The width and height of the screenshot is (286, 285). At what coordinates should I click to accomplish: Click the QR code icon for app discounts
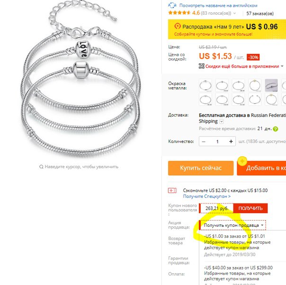(202, 66)
